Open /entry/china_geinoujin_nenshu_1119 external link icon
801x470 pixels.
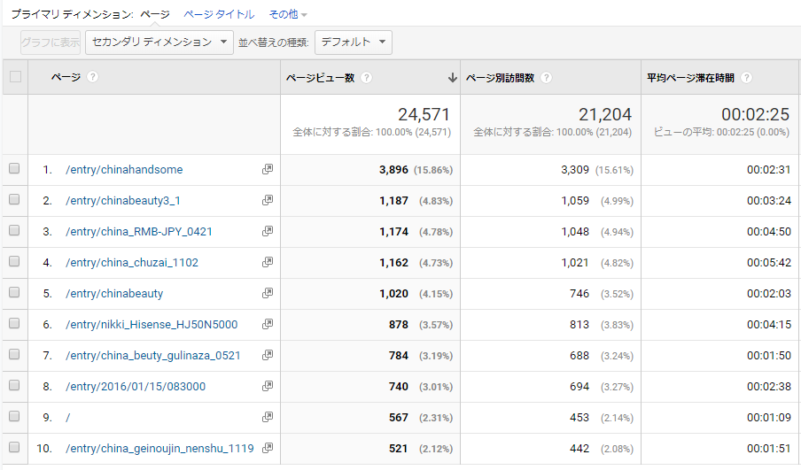click(268, 448)
